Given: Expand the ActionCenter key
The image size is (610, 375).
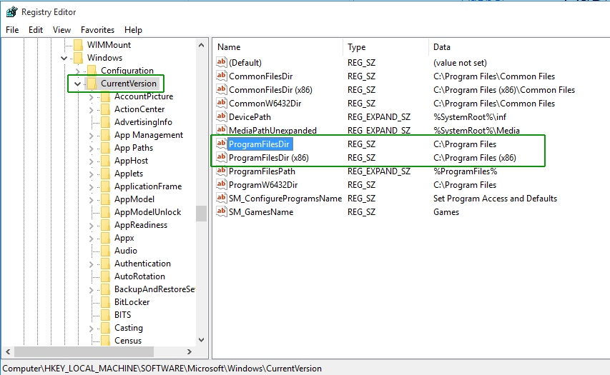Looking at the screenshot, I should click(x=92, y=110).
